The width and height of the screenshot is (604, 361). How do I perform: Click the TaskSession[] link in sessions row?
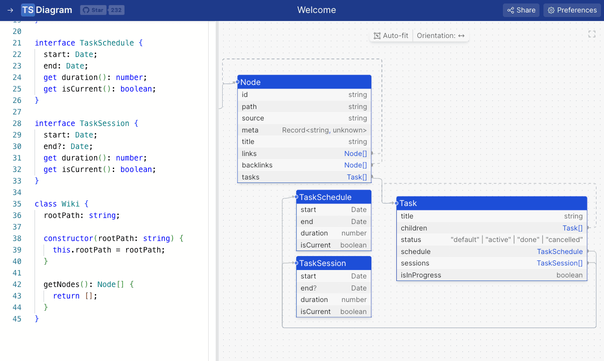(559, 263)
